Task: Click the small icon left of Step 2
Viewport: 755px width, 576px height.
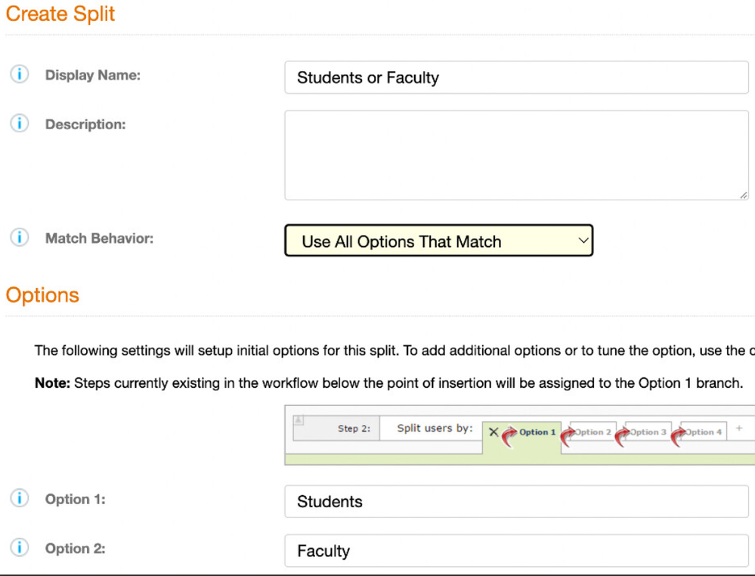Action: [x=299, y=420]
